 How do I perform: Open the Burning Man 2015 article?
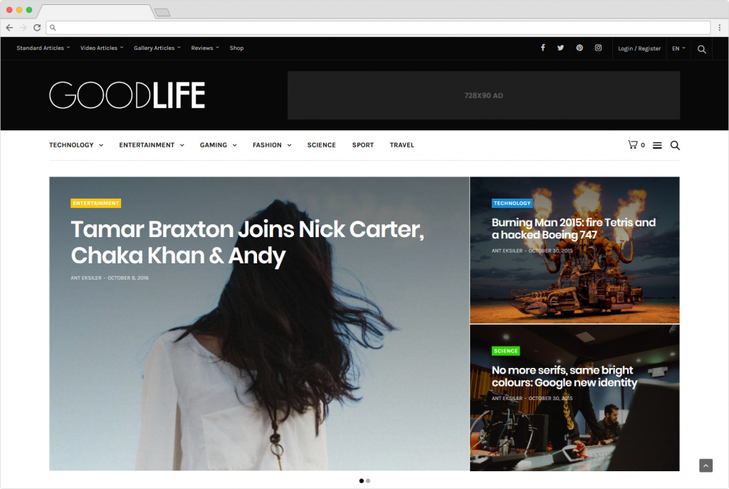click(x=573, y=228)
